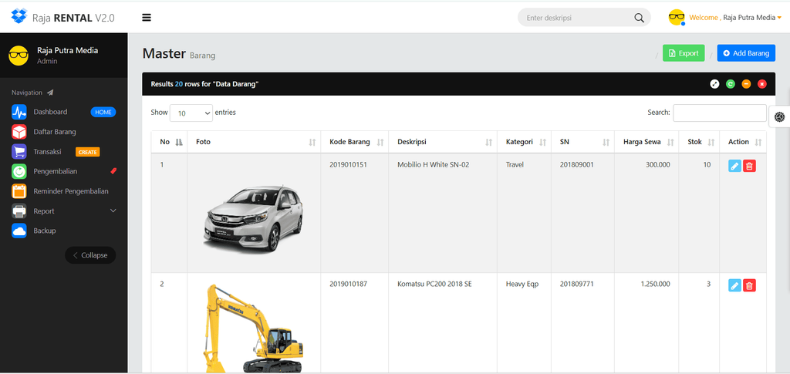Focus the table Search input
Image resolution: width=790 pixels, height=374 pixels.
[720, 113]
